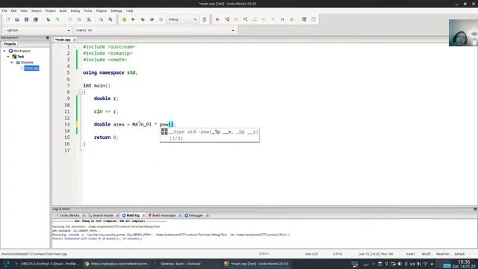The height and width of the screenshot is (269, 478).
Task: Collapse the Sources folder tree node
Action: 12,62
